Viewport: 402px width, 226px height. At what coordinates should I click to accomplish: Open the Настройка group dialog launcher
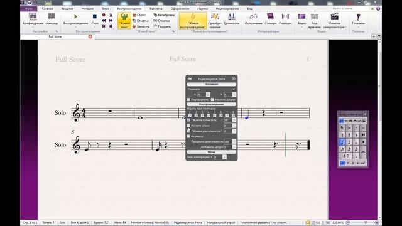tap(57, 31)
